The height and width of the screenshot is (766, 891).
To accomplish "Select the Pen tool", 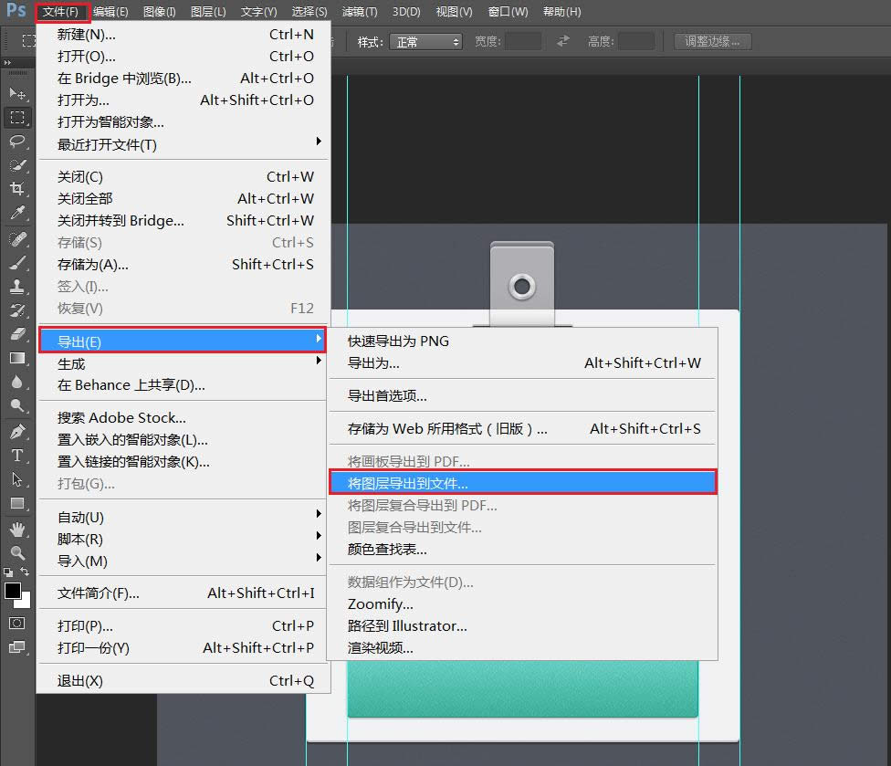I will tap(17, 431).
